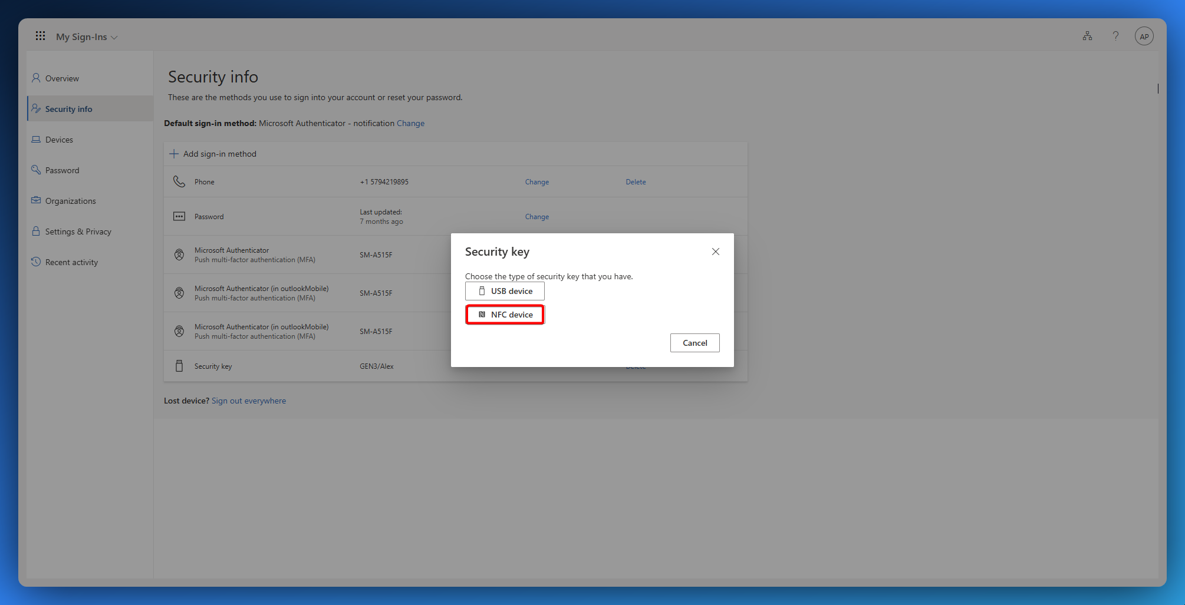Image resolution: width=1185 pixels, height=605 pixels.
Task: Delete the Phone method
Action: tap(636, 182)
